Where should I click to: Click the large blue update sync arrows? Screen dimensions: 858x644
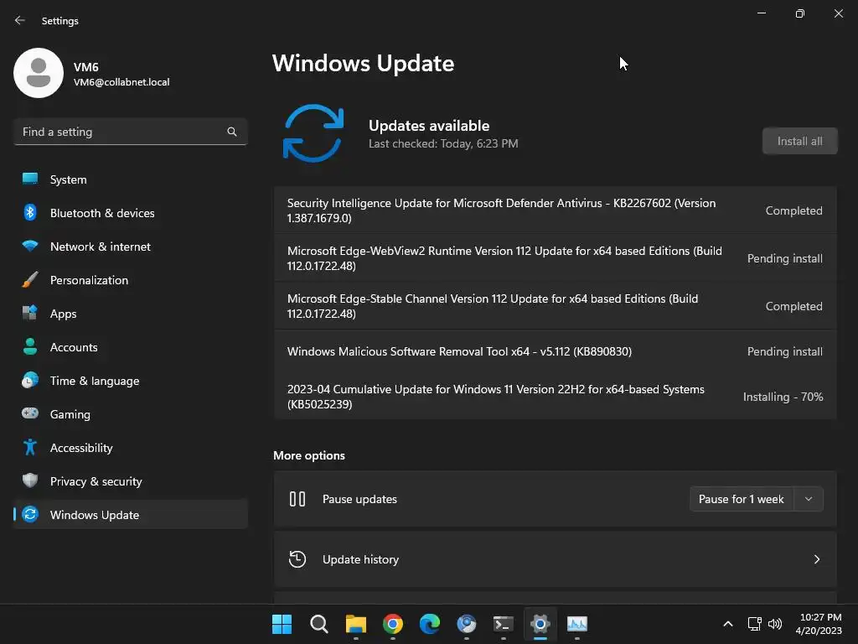313,133
